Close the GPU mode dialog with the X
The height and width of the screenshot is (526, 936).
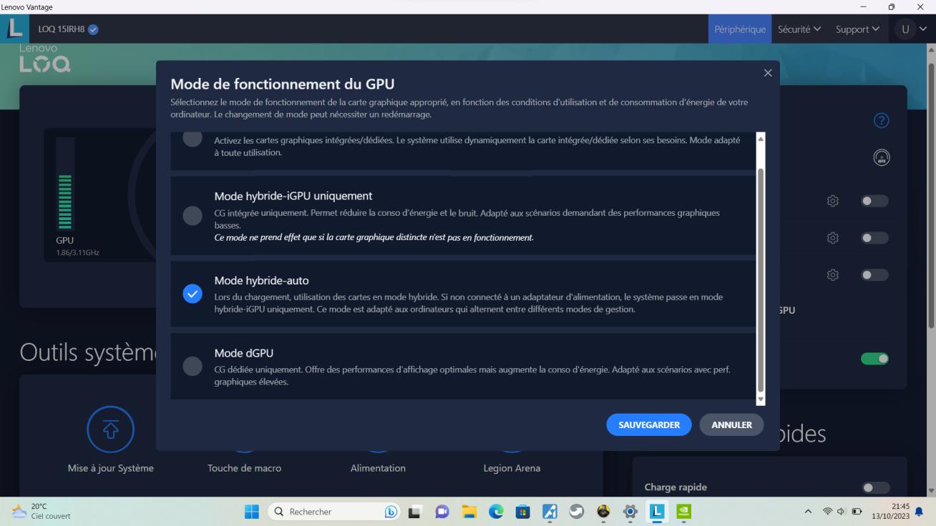(768, 73)
